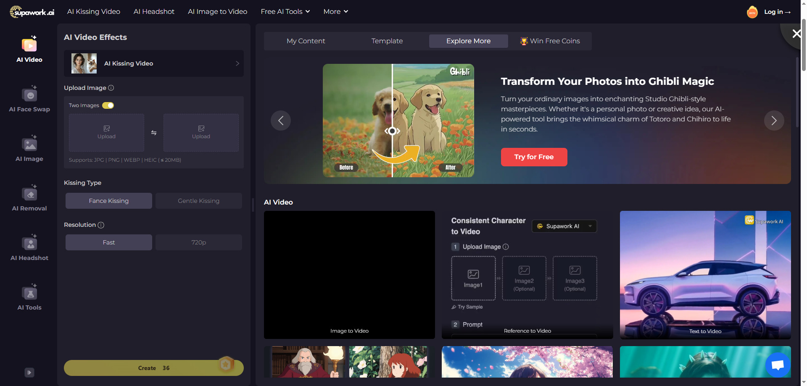
Task: Open the AI Kissing Video effect selector
Action: (154, 63)
